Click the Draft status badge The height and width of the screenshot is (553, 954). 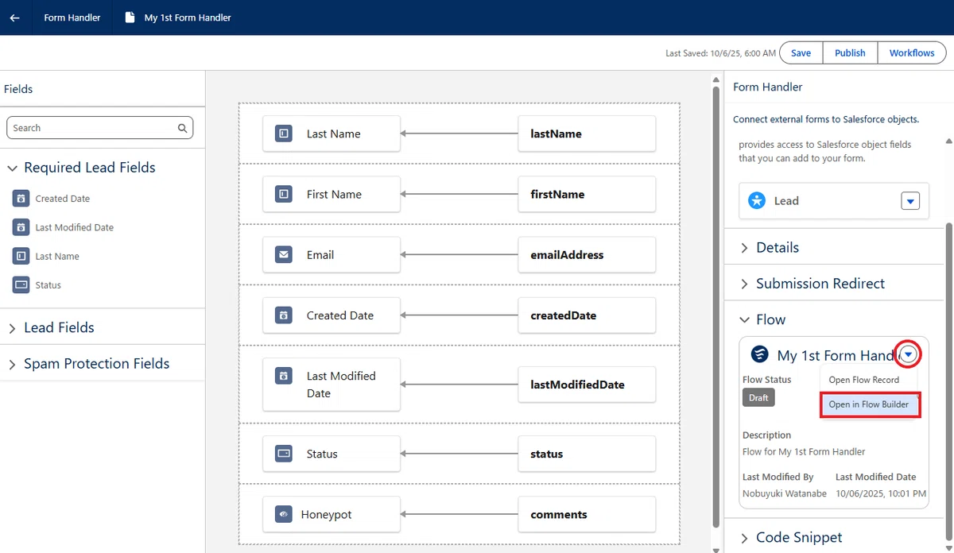tap(758, 397)
